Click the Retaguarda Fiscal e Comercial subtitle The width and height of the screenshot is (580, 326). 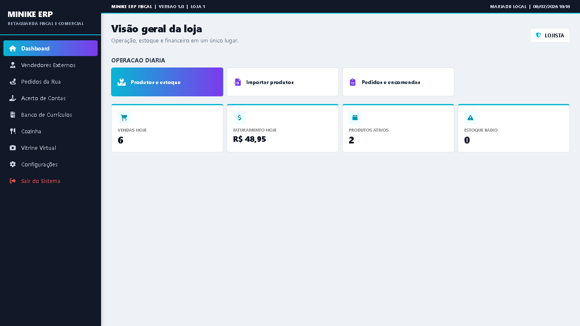[46, 24]
